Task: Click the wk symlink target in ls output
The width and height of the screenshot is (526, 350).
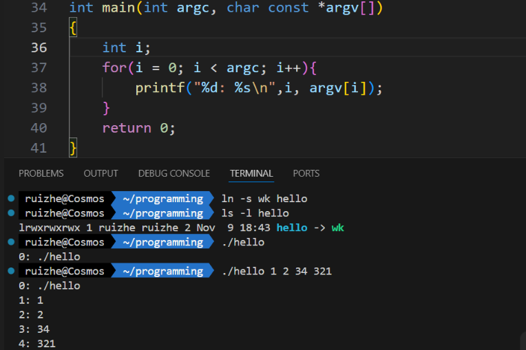Action: [x=337, y=228]
